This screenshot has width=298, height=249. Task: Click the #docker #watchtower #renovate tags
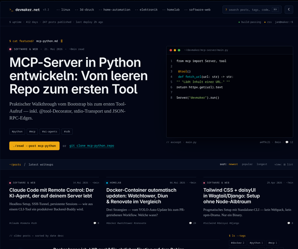[x=126, y=223]
